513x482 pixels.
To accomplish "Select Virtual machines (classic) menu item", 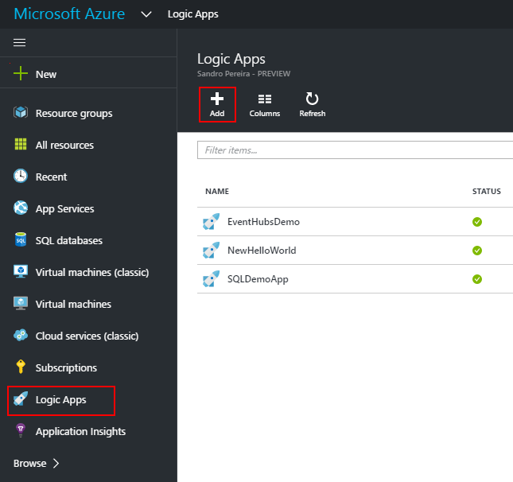I will coord(91,272).
